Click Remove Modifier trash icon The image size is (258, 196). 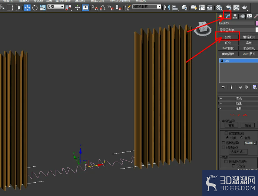[246, 87]
